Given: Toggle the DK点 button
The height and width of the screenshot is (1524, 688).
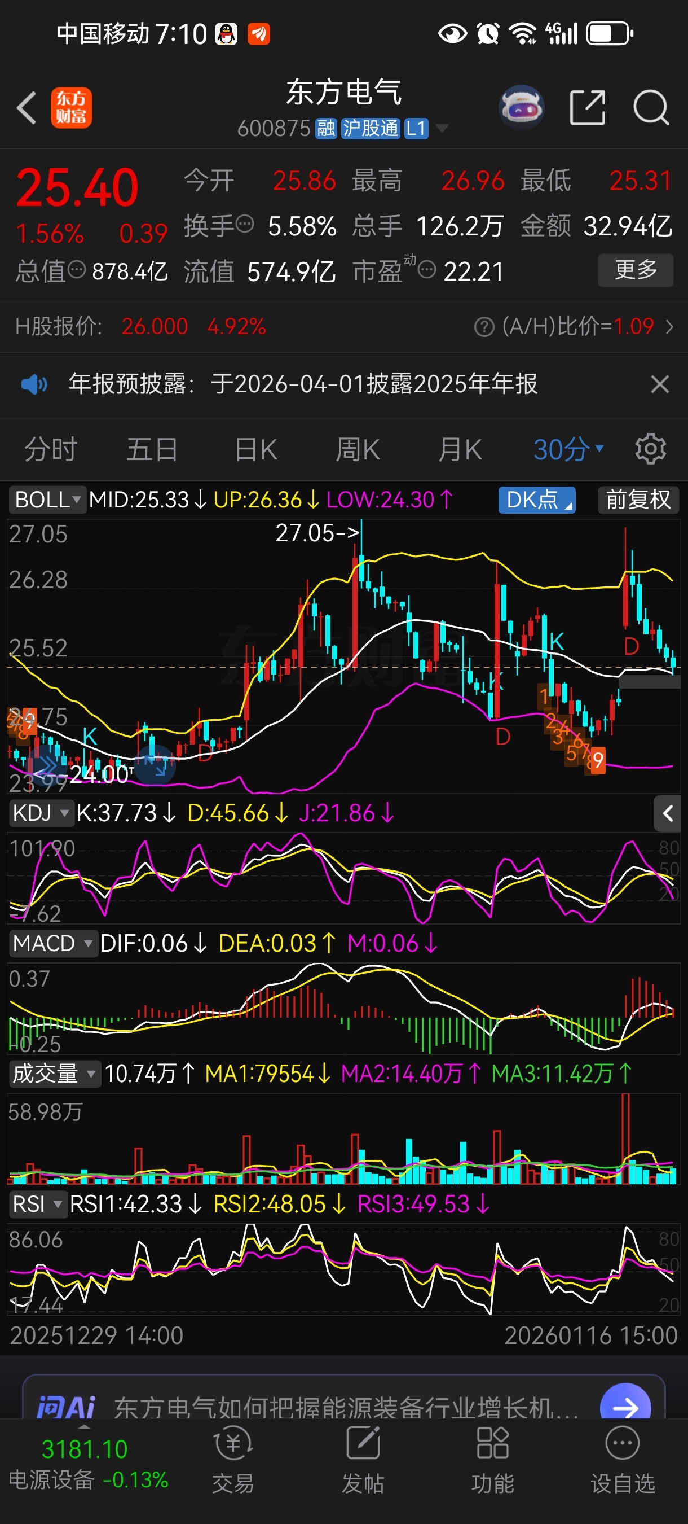Looking at the screenshot, I should [537, 500].
